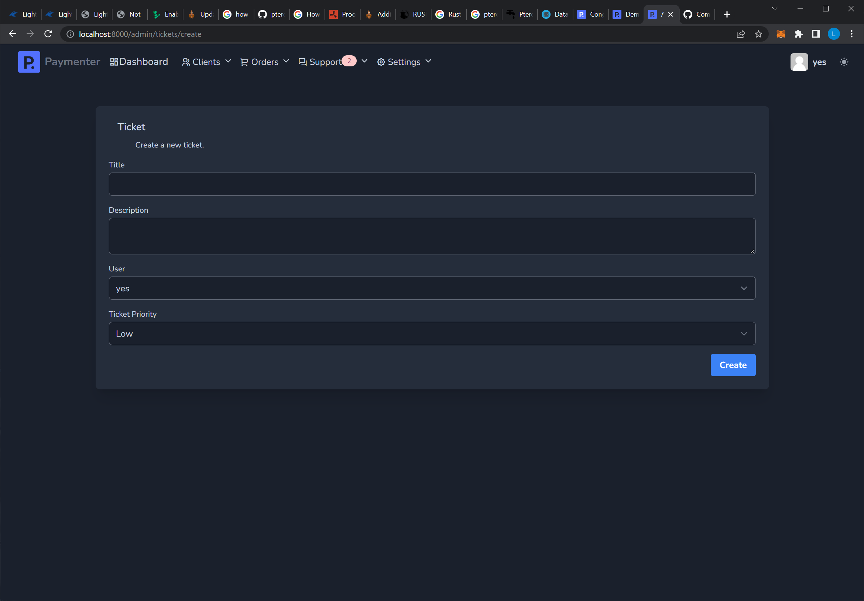
Task: Click the Settings gear icon
Action: tap(381, 62)
